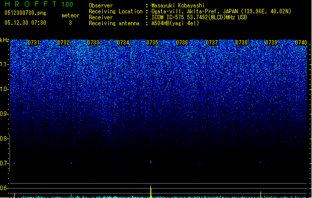
Task: Click the kHz axis unit label
Action: click(4, 40)
